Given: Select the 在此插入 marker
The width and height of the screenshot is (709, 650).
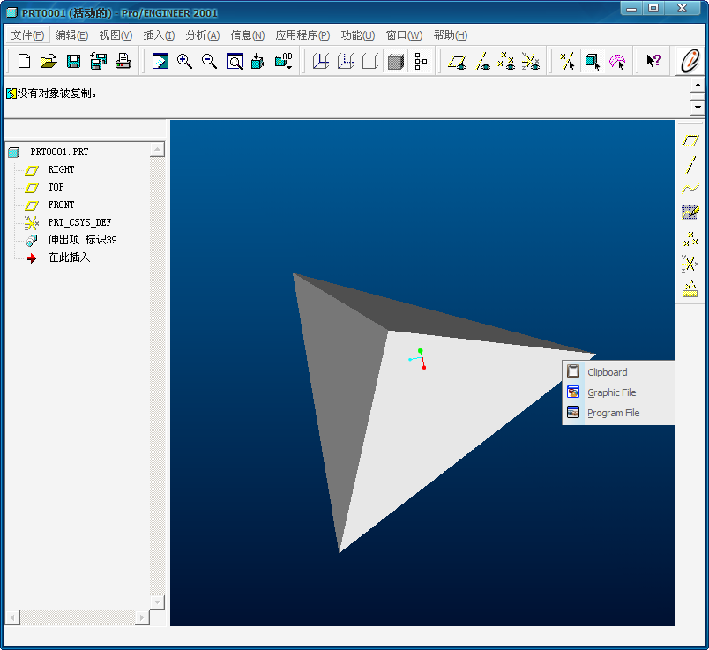Looking at the screenshot, I should point(69,258).
